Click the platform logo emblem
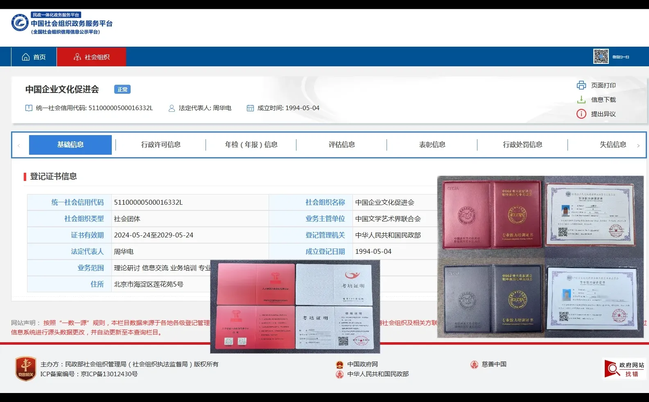 coord(20,23)
